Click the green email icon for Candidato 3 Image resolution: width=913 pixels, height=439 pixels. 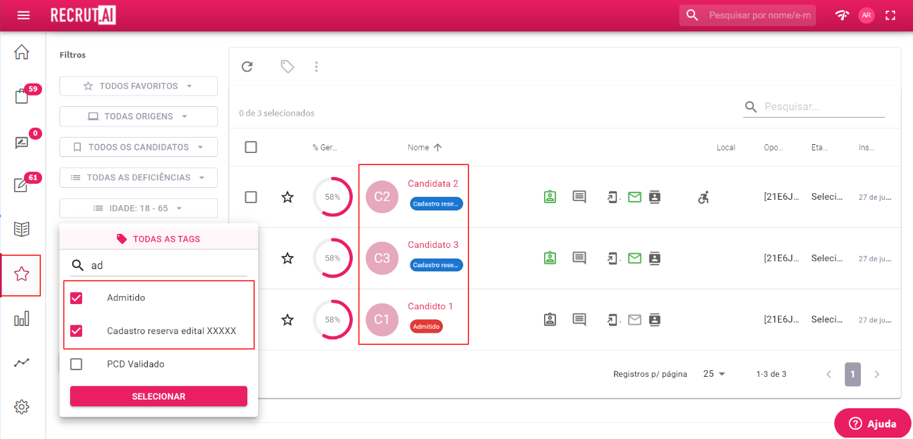634,258
